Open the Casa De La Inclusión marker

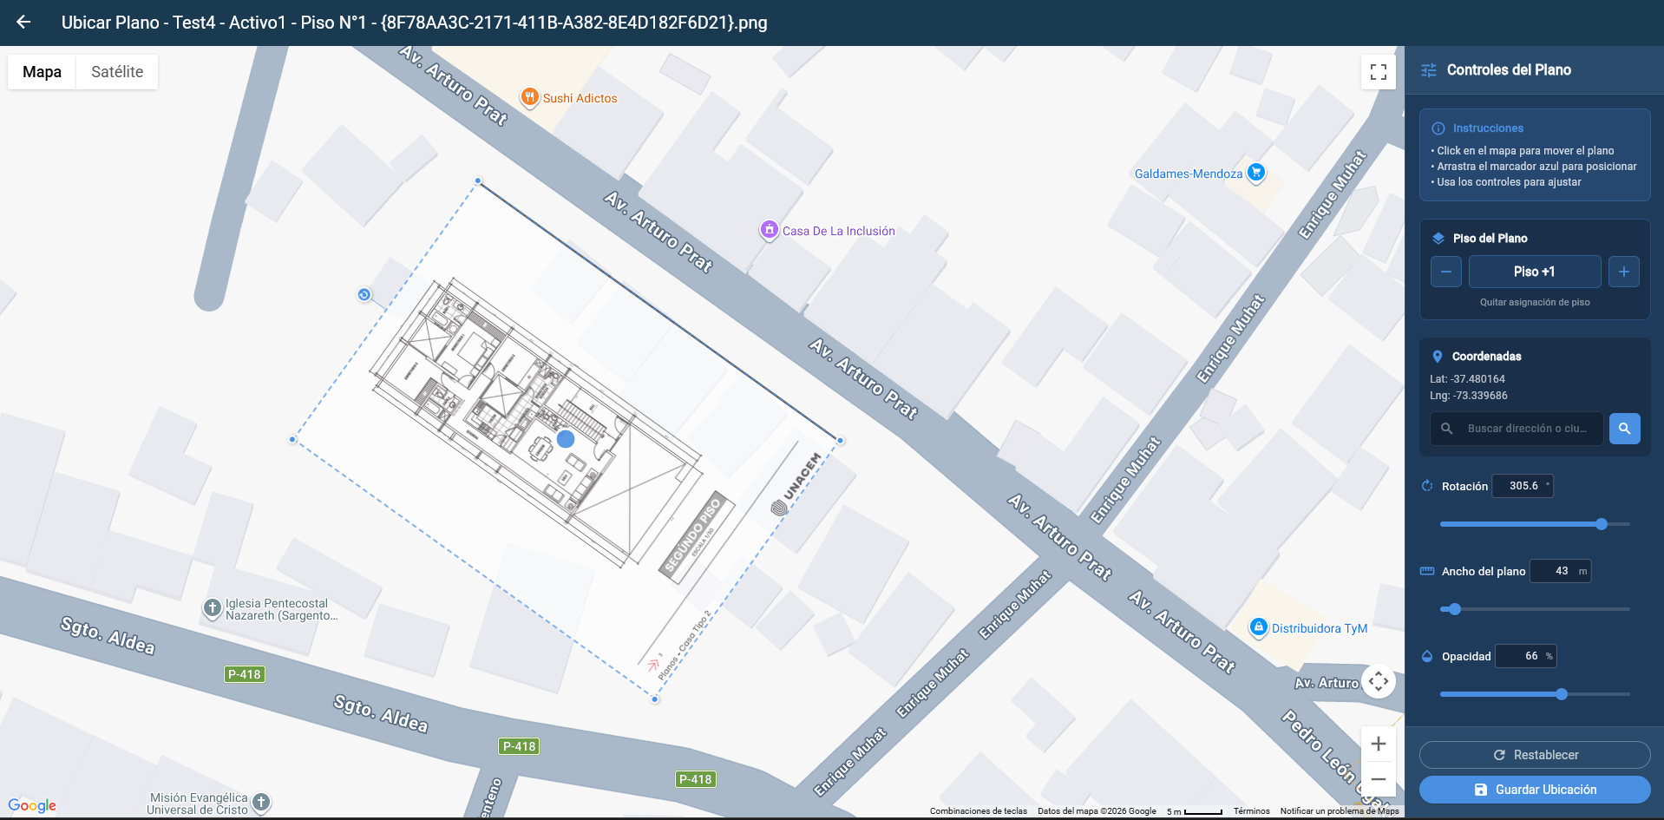point(769,230)
